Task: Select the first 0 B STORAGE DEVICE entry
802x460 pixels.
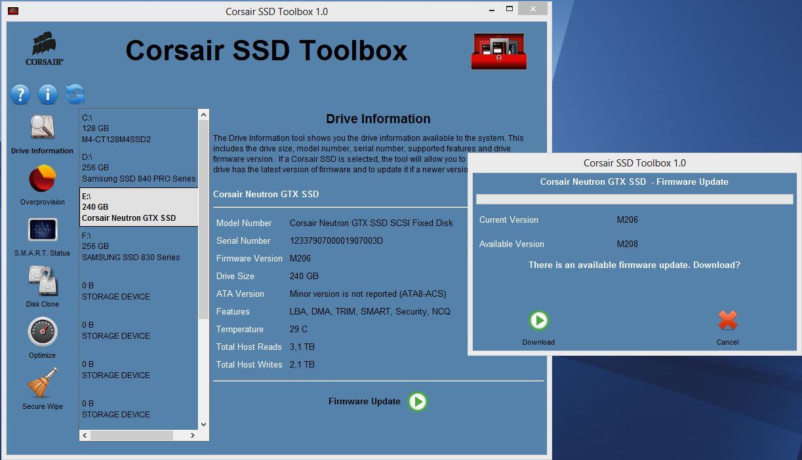Action: tap(138, 291)
